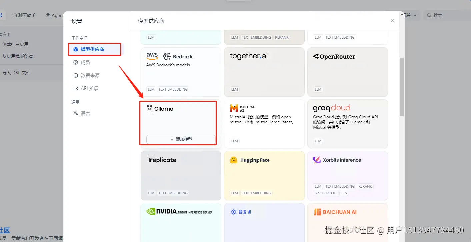This screenshot has height=242, width=471.
Task: Click 'AWS Bedrock's models.' description
Action: (x=169, y=65)
